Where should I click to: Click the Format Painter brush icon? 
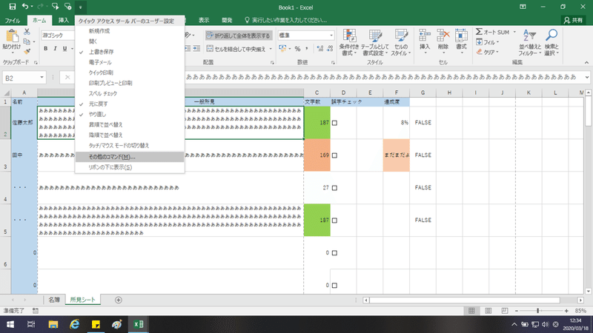[27, 51]
